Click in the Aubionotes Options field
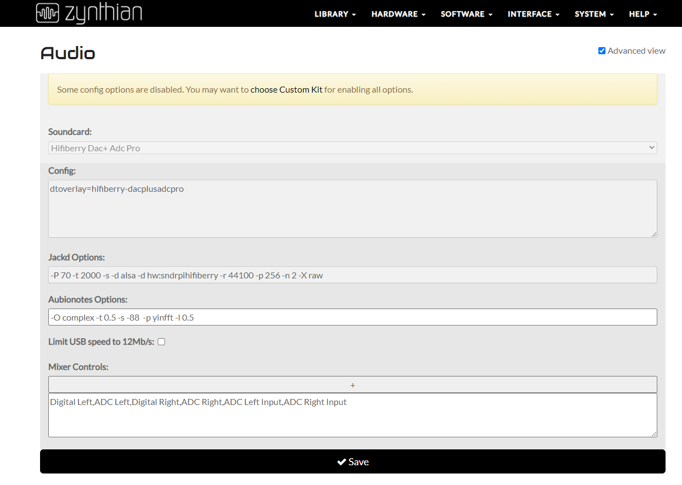This screenshot has width=682, height=485. click(352, 317)
